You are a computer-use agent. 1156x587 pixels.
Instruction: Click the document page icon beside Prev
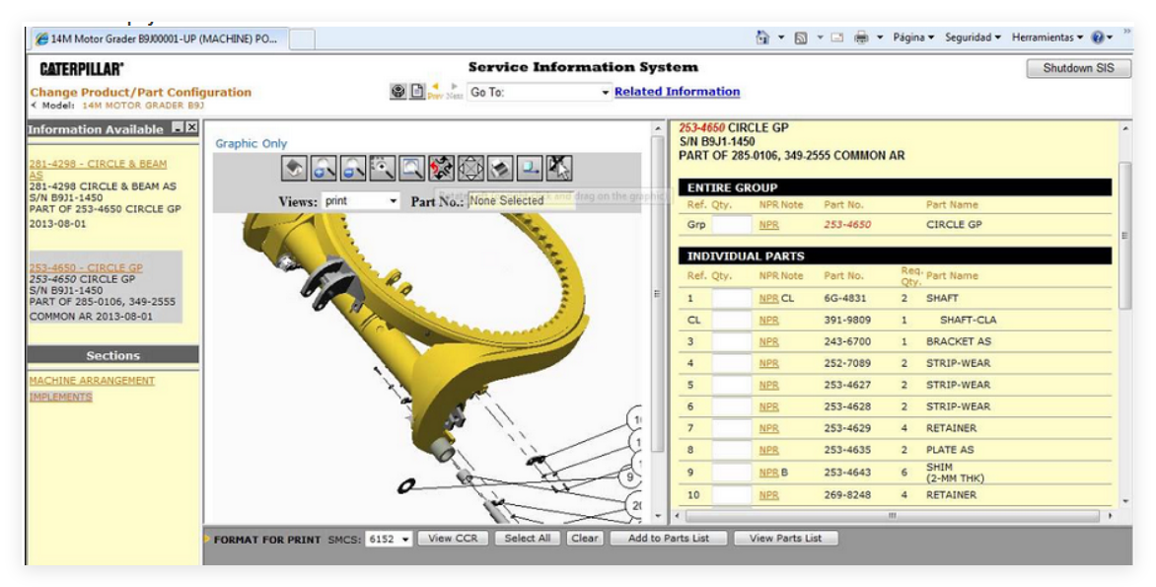[417, 92]
